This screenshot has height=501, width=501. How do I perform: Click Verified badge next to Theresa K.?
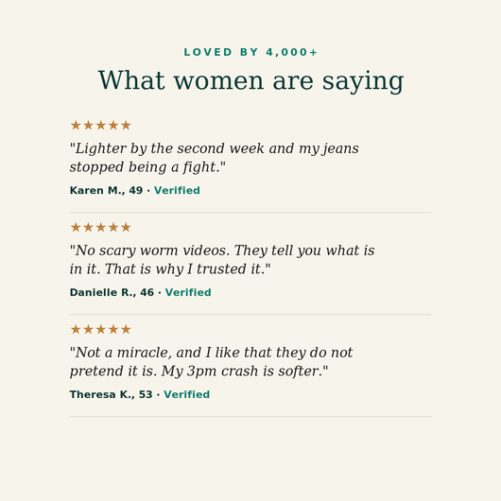(x=187, y=394)
